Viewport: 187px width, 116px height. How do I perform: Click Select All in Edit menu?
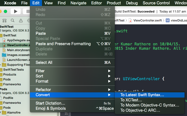point(44,62)
